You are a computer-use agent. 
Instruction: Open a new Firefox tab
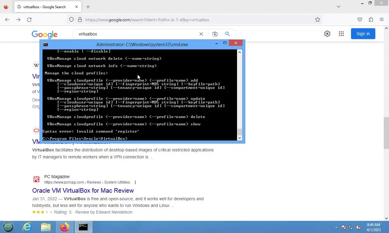[x=88, y=7]
